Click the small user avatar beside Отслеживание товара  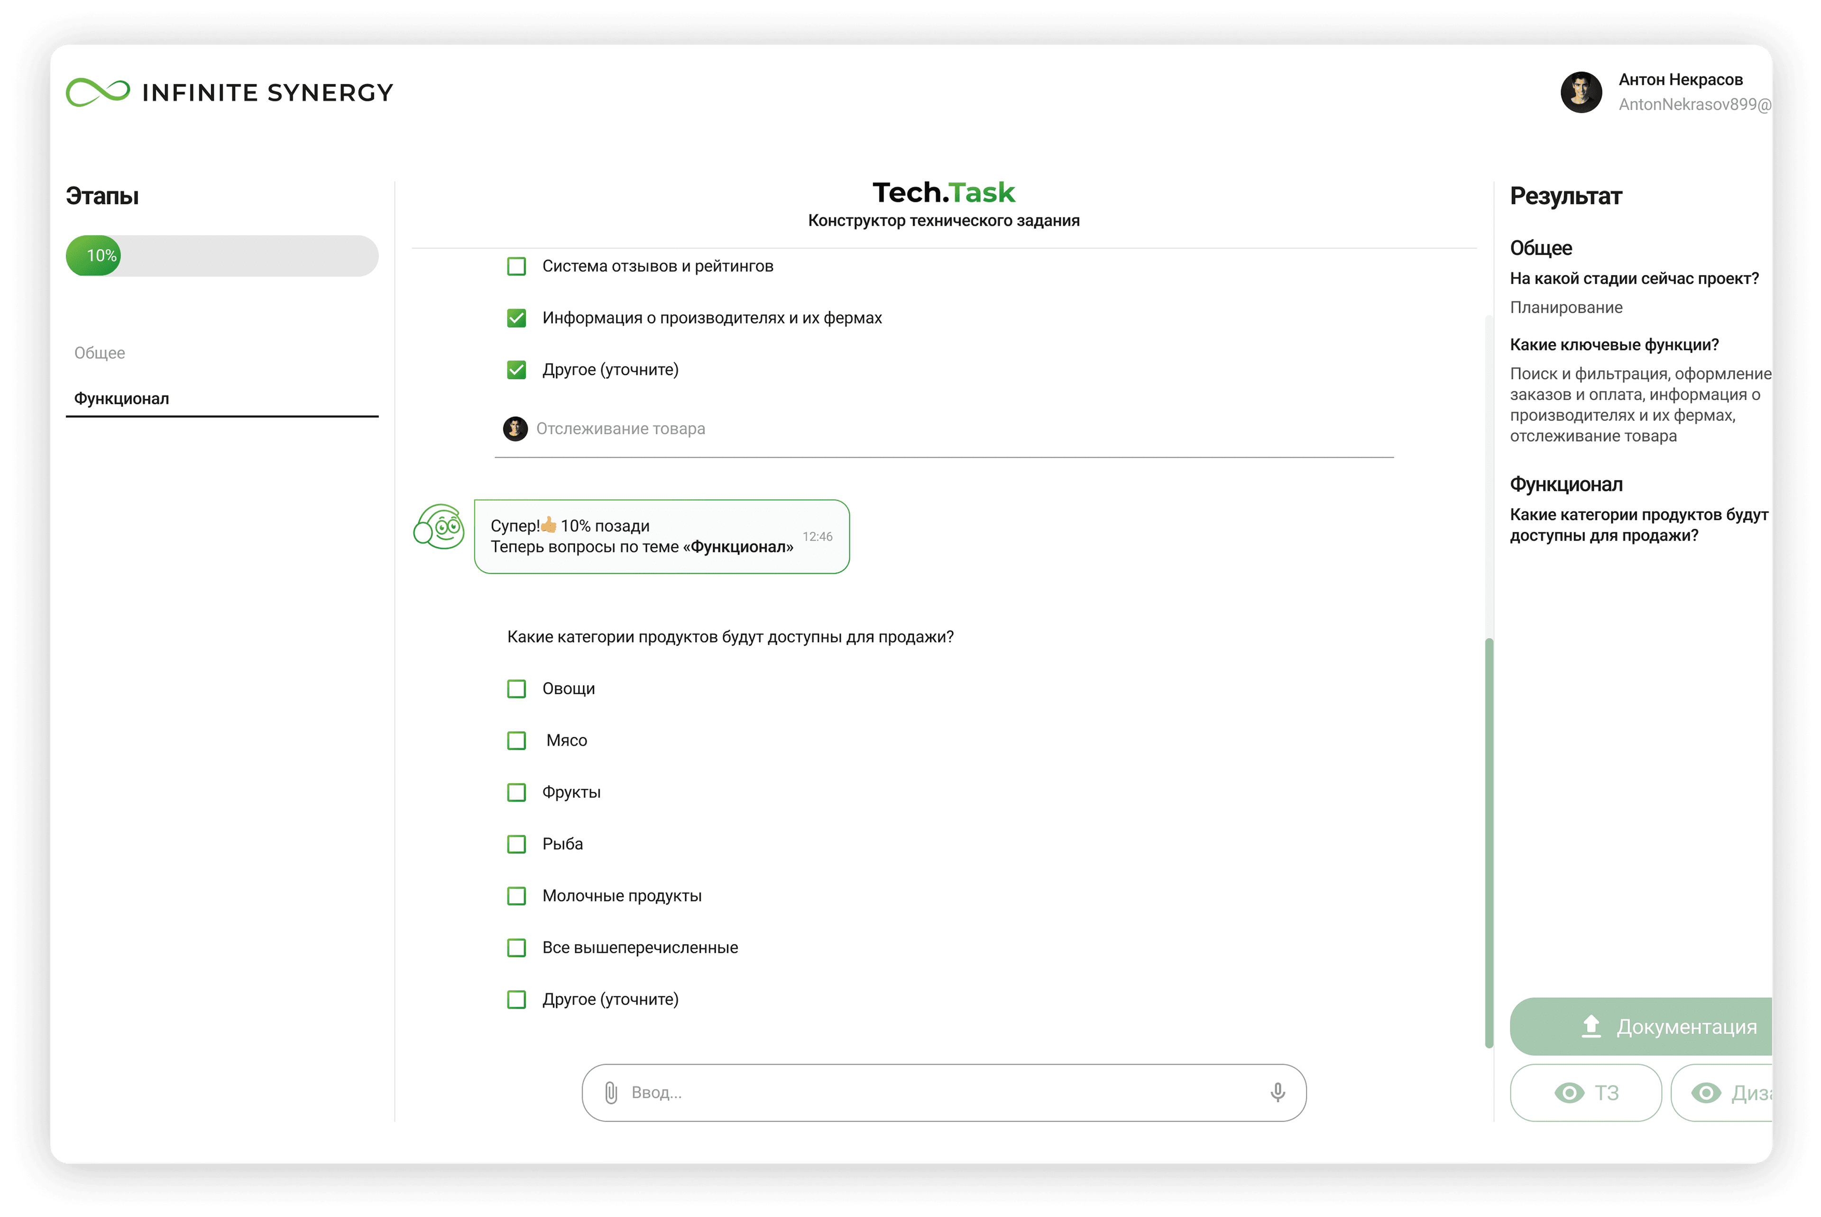[x=515, y=429]
